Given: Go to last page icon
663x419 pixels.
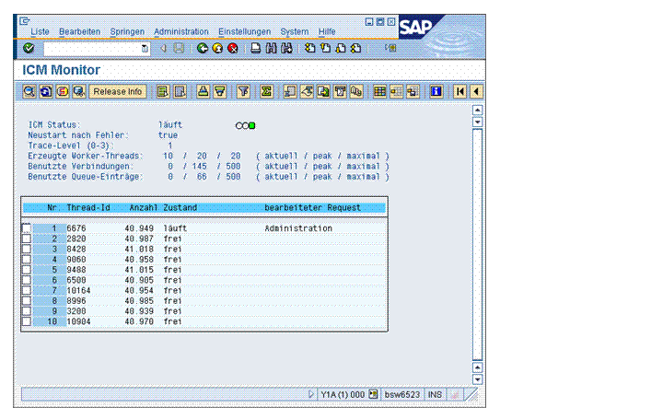Looking at the screenshot, I should pyautogui.click(x=356, y=48).
